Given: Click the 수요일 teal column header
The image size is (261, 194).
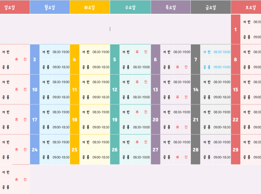Looking at the screenshot, I should (x=130, y=7).
